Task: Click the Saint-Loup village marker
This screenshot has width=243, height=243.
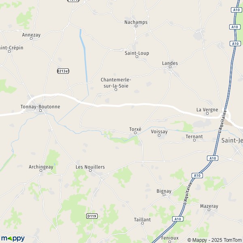Action: pyautogui.click(x=137, y=57)
